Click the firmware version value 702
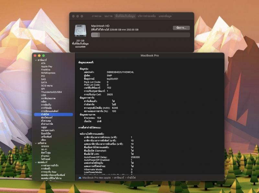Viewport: 259px width, 193px height. 109,88
